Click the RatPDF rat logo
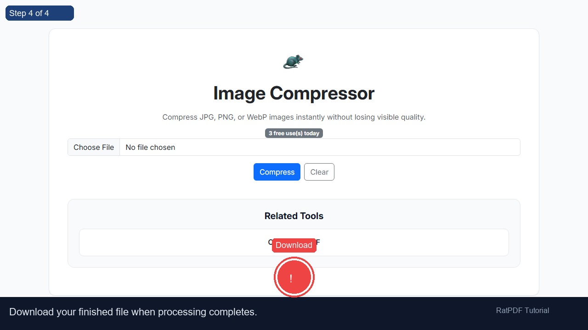The height and width of the screenshot is (330, 588). (294, 61)
